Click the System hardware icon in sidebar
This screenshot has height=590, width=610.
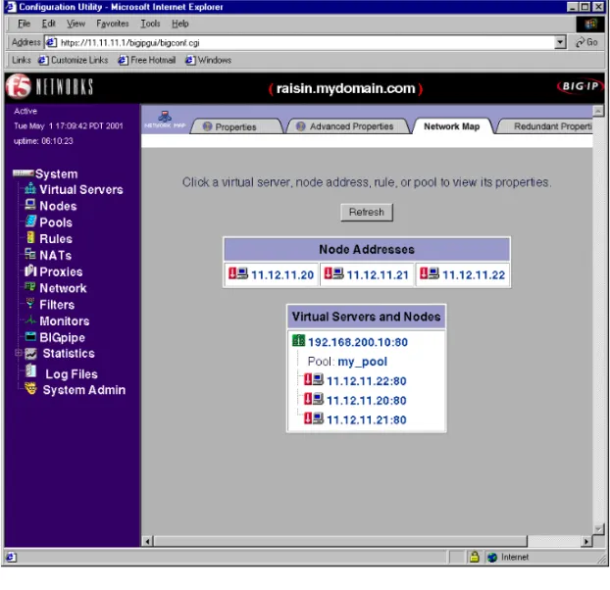point(23,172)
